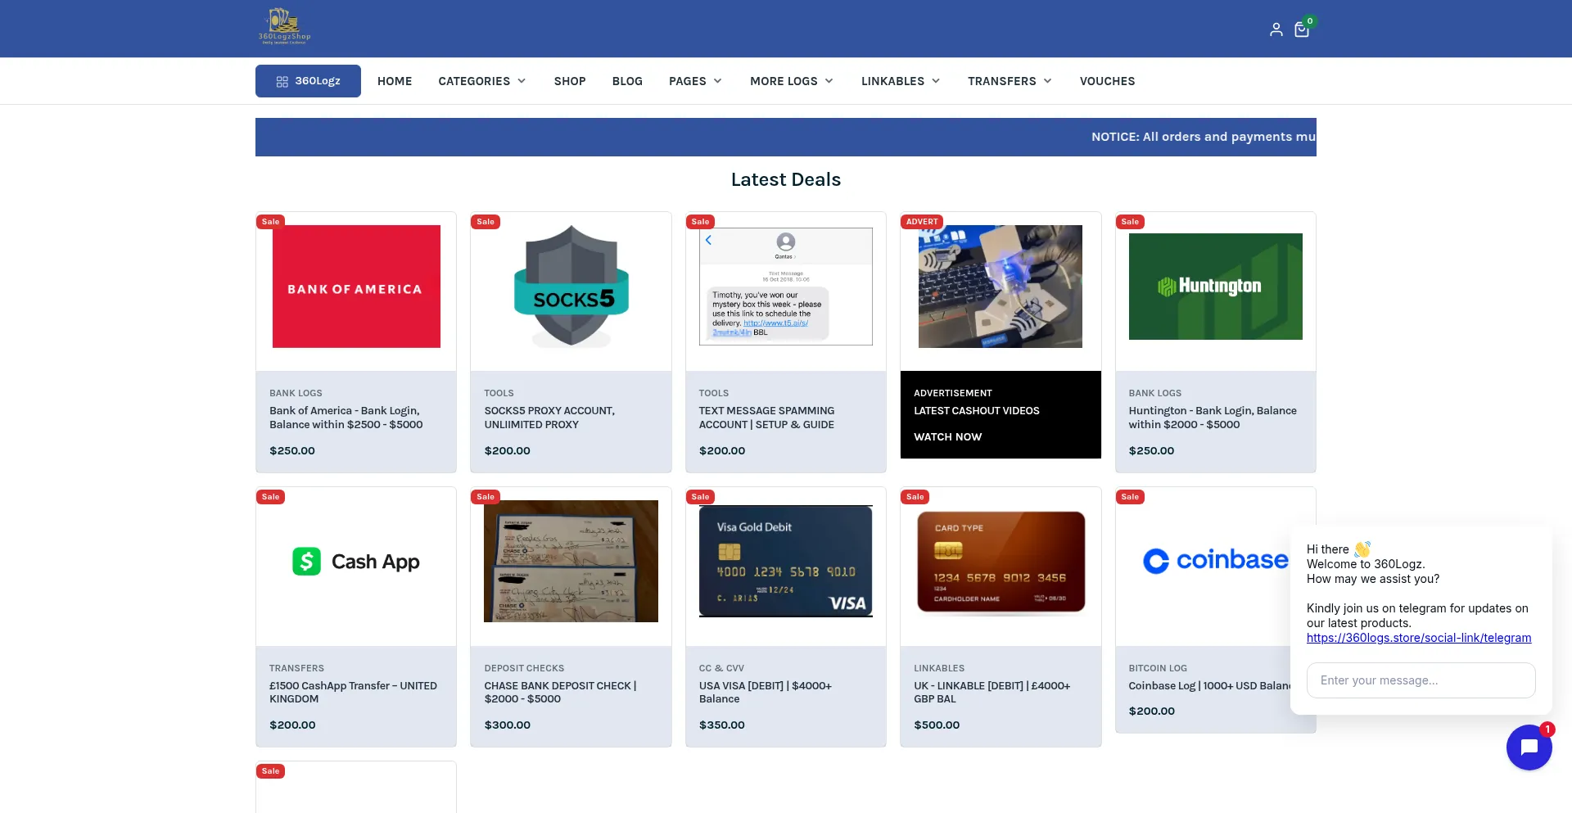This screenshot has width=1572, height=813.
Task: Go to the HOME menu item
Action: pos(395,81)
